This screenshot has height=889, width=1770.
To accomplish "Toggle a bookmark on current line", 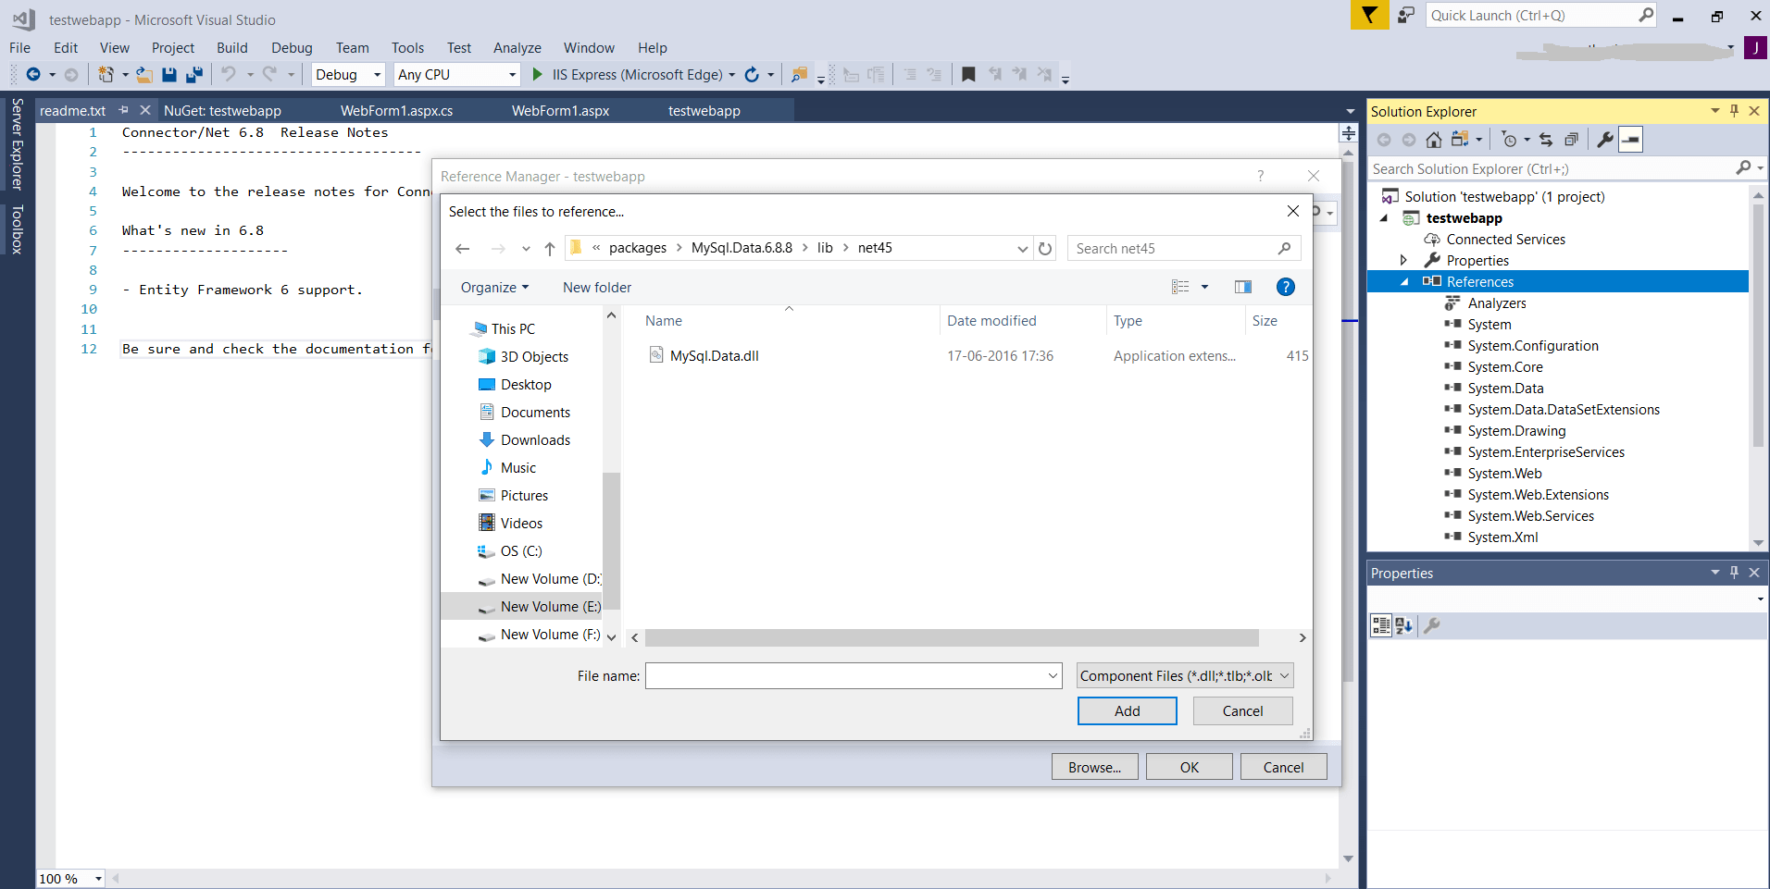I will pos(968,74).
